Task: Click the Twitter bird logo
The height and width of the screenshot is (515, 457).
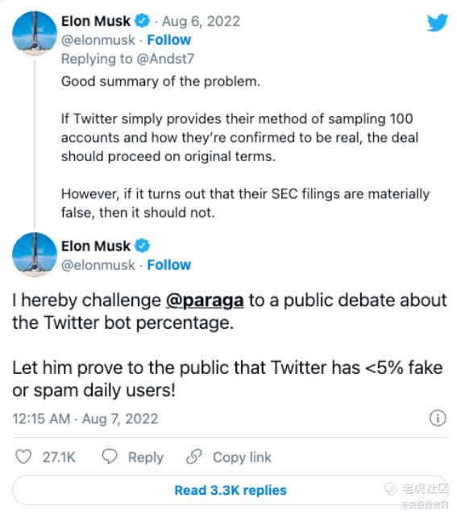Action: coord(437,22)
